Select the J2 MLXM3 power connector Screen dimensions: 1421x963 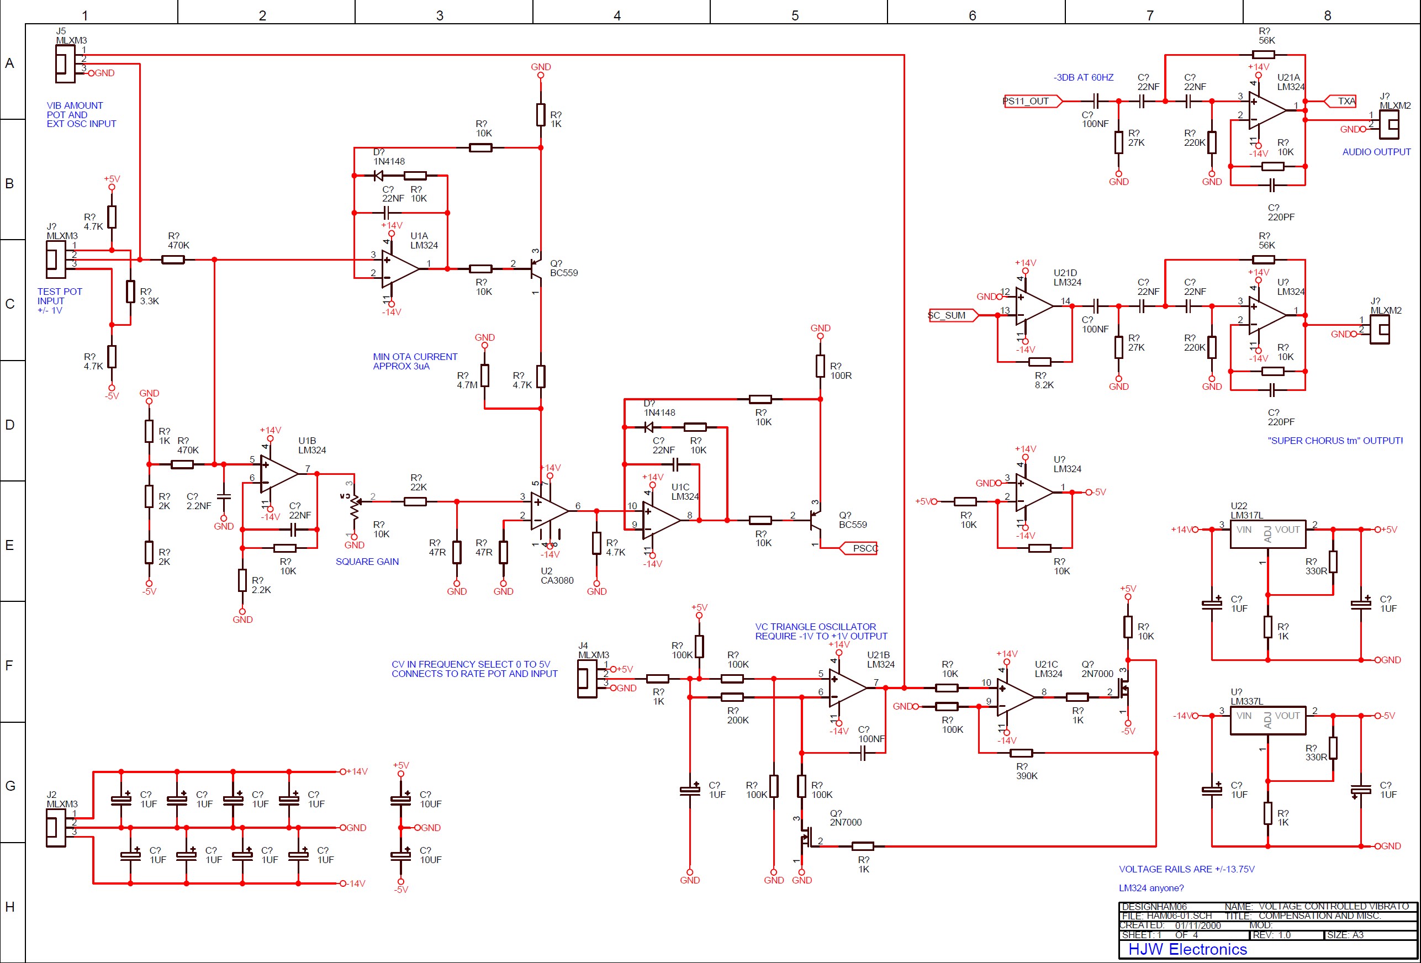pos(56,827)
